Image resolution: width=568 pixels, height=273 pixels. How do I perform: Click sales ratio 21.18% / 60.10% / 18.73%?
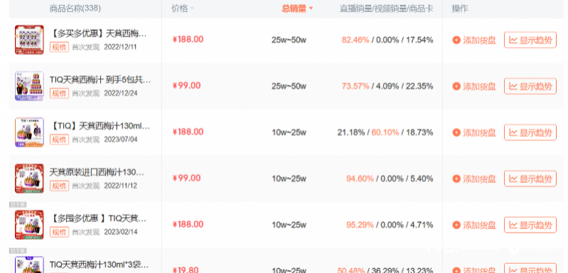pyautogui.click(x=386, y=133)
